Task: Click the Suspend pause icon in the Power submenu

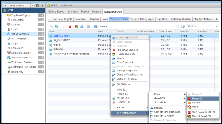Action: click(189, 103)
